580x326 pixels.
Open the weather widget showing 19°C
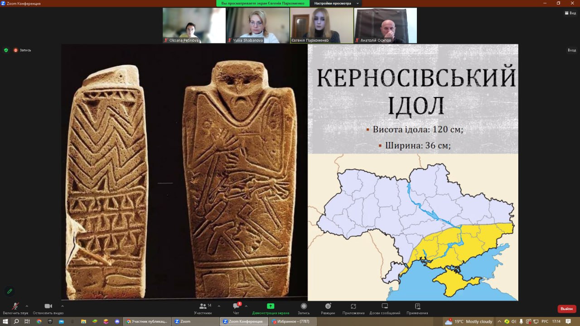[469, 321]
